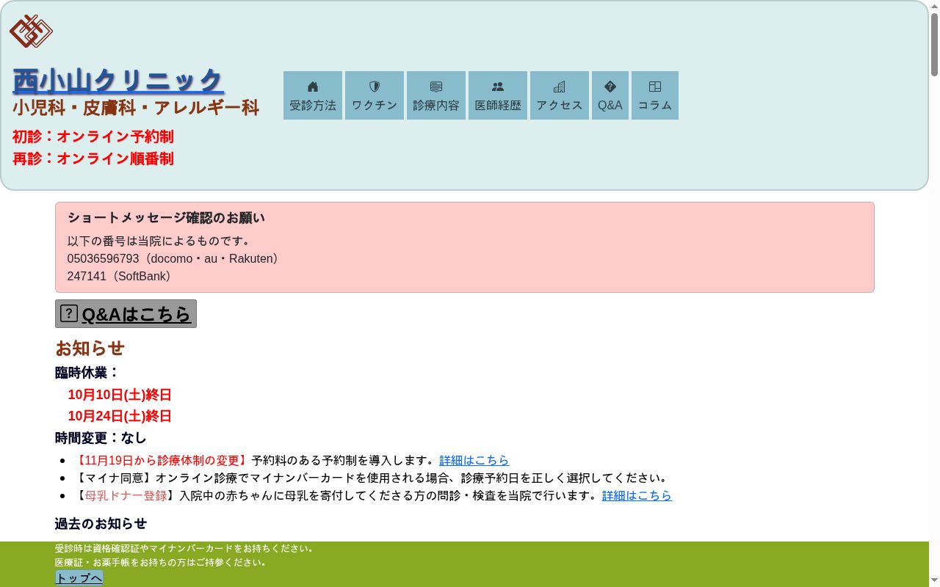This screenshot has width=940, height=587.
Task: Click the 医療証・お薬手帳 footer notice
Action: click(162, 562)
